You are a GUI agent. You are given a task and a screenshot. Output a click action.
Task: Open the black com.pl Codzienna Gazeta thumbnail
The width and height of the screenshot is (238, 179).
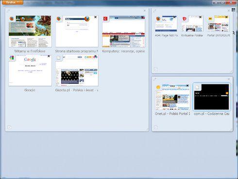click(212, 97)
